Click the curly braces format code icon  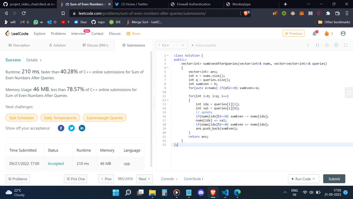pos(317,45)
